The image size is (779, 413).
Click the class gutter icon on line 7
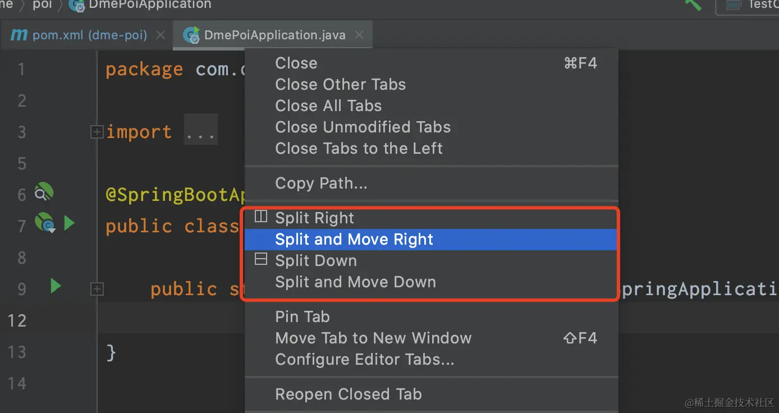pyautogui.click(x=44, y=223)
